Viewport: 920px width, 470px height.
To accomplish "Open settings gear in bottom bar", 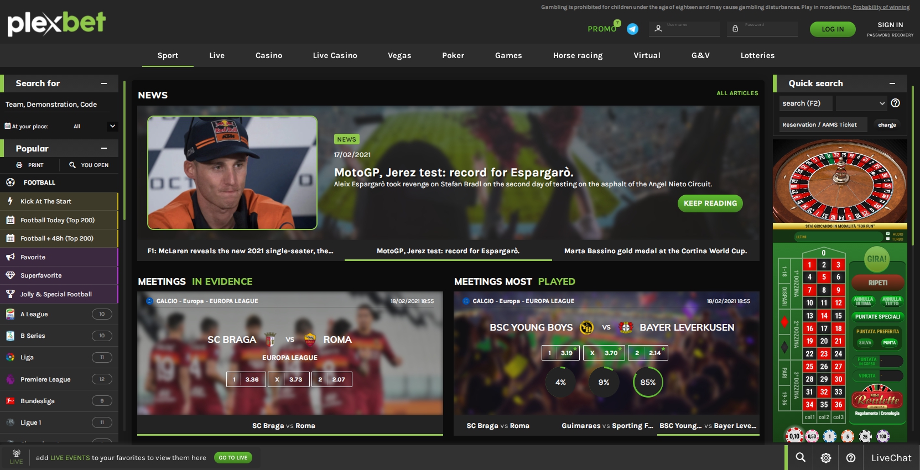I will (826, 458).
